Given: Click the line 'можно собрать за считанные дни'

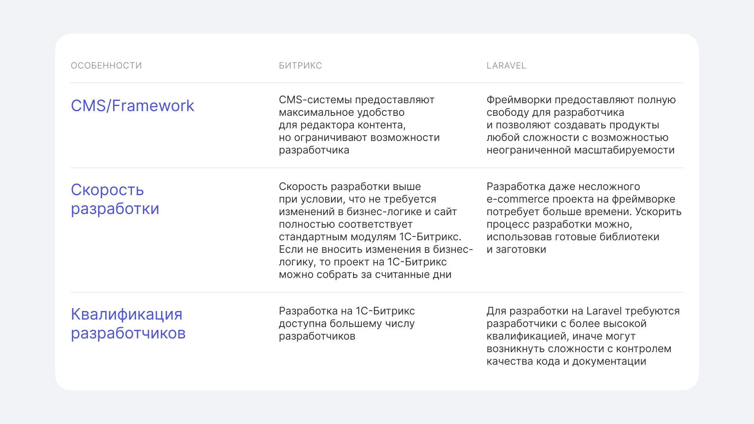Looking at the screenshot, I should pos(365,274).
